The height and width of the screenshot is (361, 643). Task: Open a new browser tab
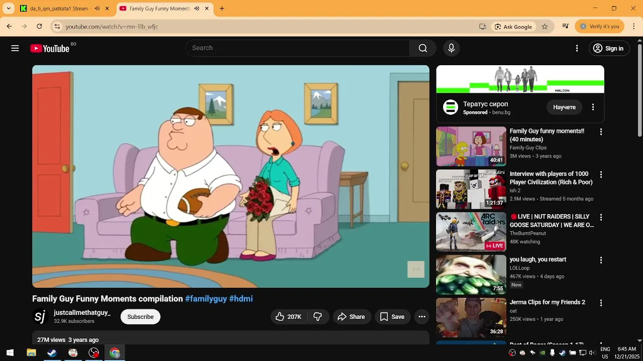pyautogui.click(x=222, y=9)
